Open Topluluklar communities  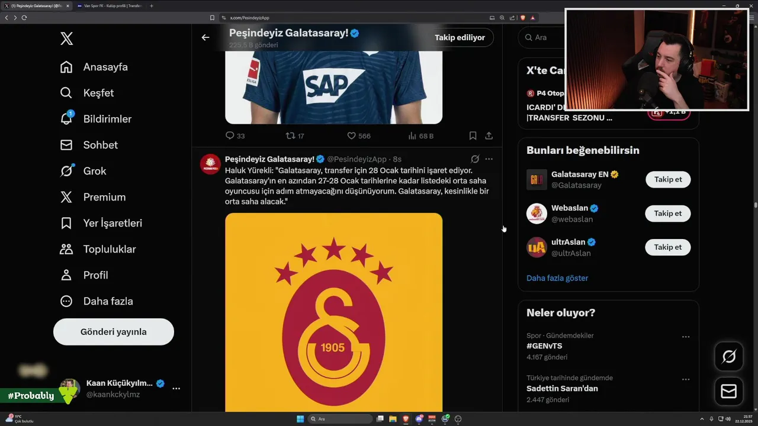click(98, 249)
